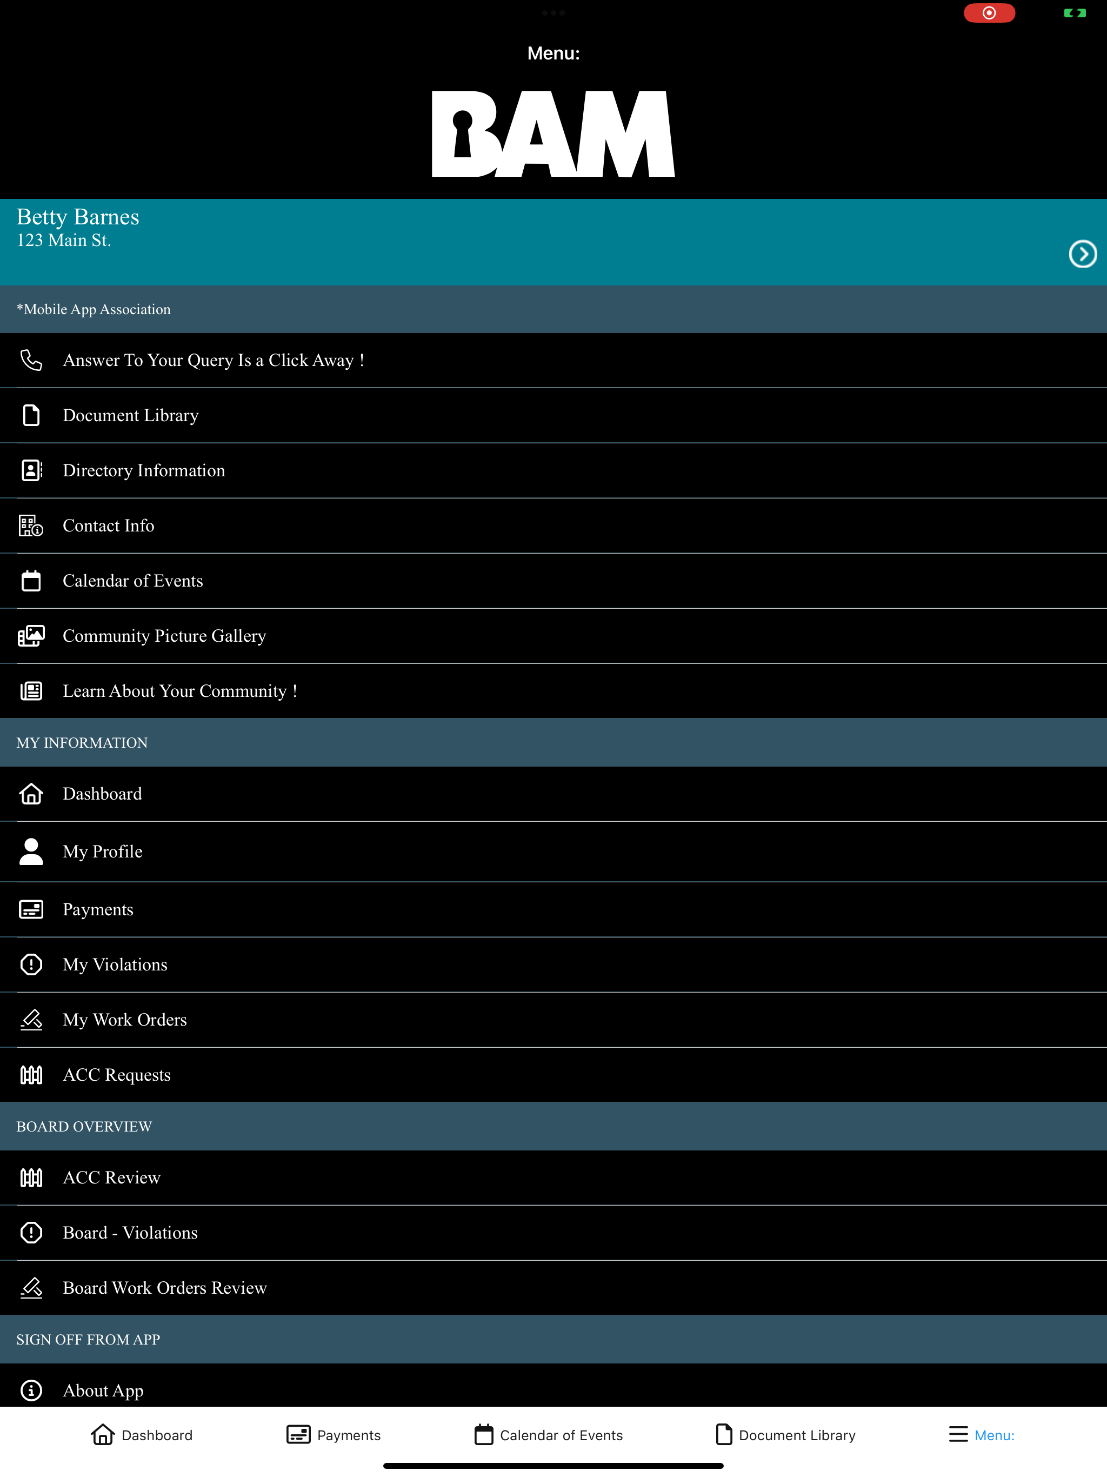Viewport: 1107px width, 1477px height.
Task: Tap the home indicator bar at screen bottom
Action: coord(553,1466)
